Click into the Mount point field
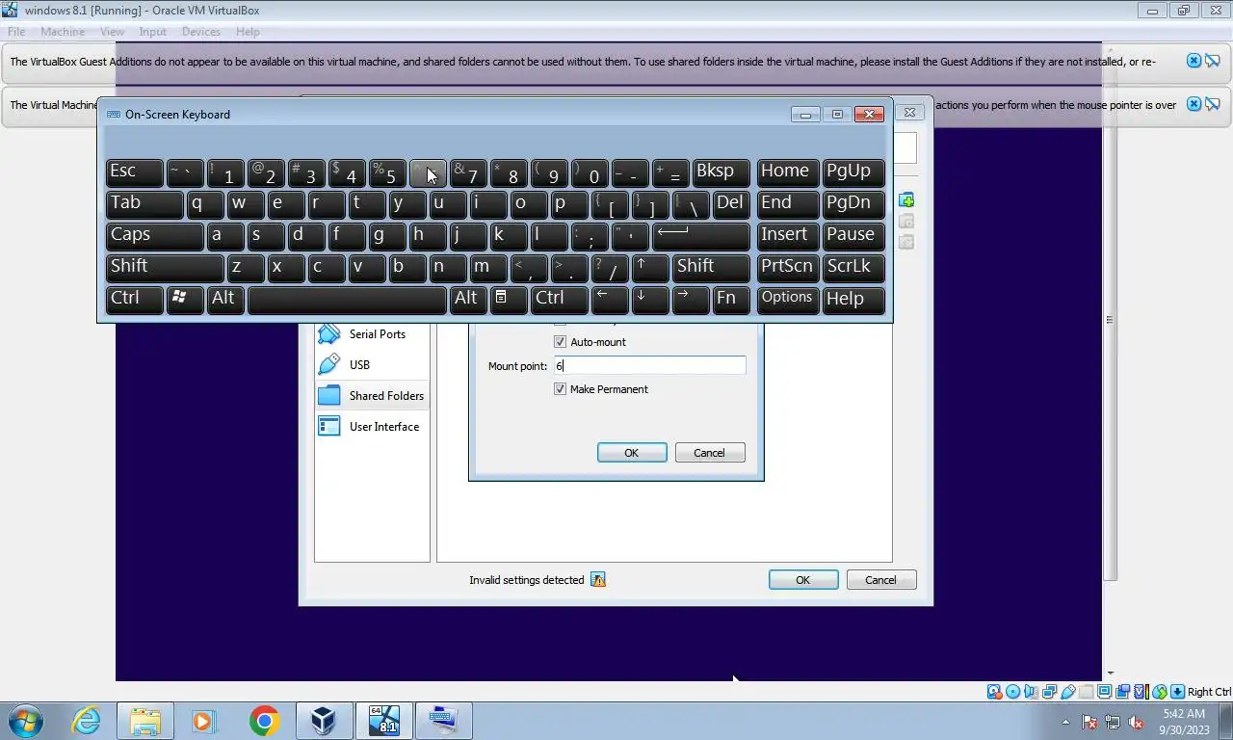Screen dimensions: 1233x740 pyautogui.click(x=649, y=366)
